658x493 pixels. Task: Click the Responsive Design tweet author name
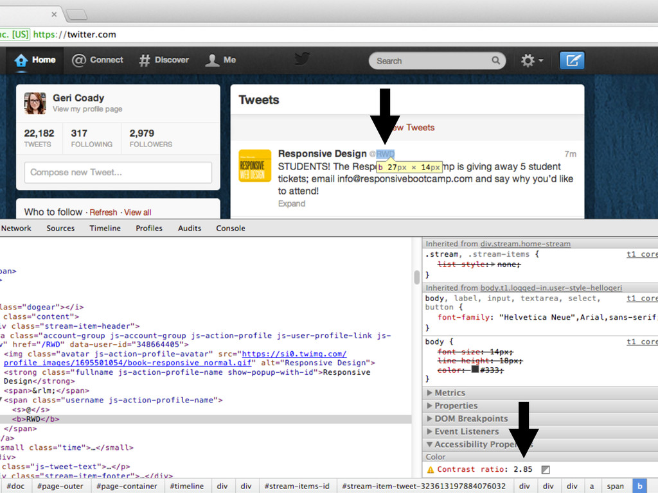tap(323, 154)
